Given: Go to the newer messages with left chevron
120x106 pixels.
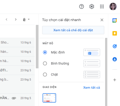Looking at the screenshot, I should coord(6,19).
